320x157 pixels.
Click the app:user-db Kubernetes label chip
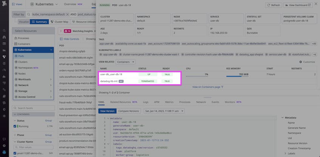(108, 55)
